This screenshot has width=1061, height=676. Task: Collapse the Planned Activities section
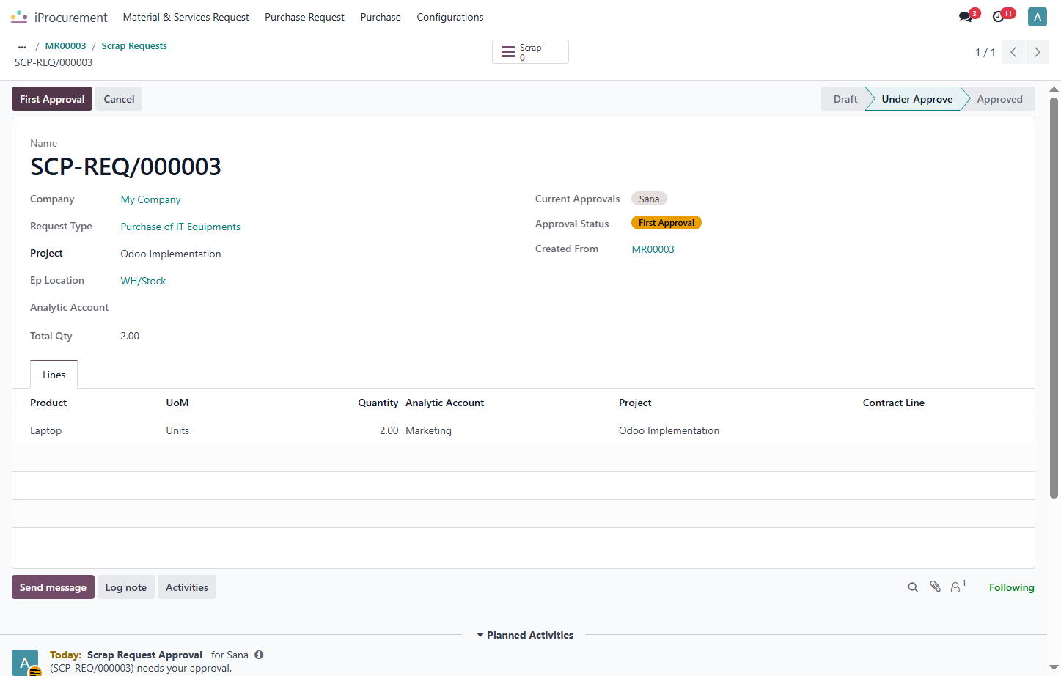pos(525,635)
